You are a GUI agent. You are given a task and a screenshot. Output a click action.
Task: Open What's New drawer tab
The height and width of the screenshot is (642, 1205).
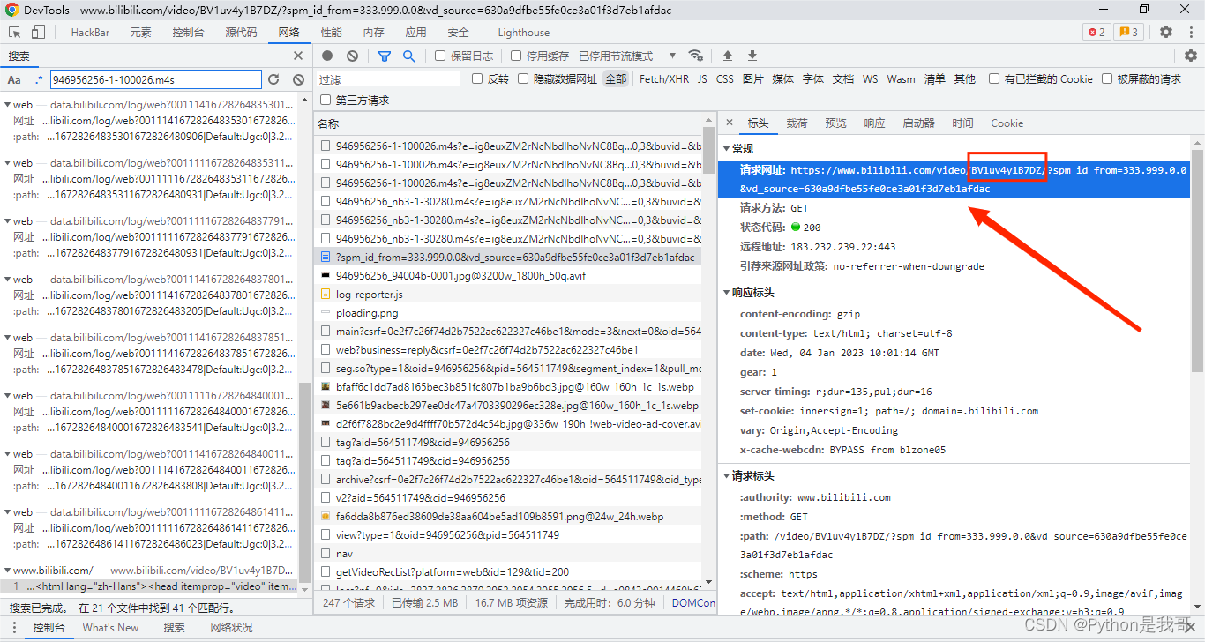110,628
